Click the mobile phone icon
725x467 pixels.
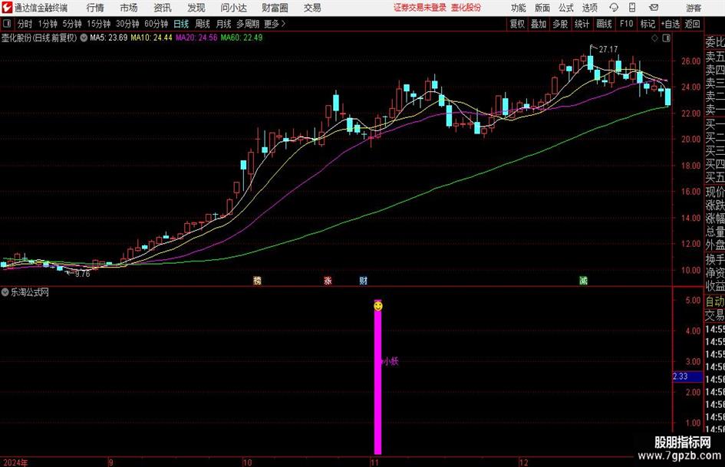pyautogui.click(x=632, y=8)
